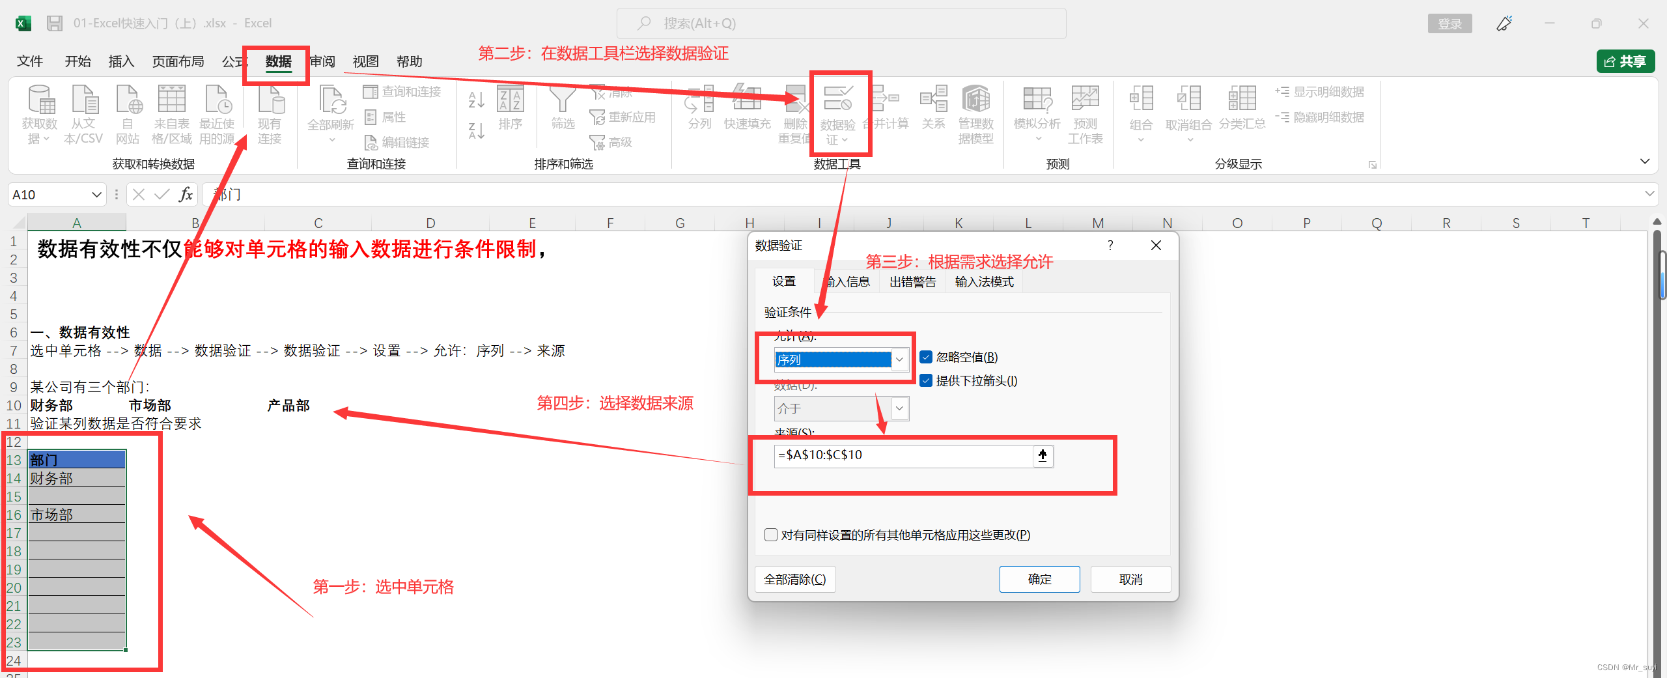This screenshot has width=1667, height=678.
Task: Click the Share (共享) button
Action: (1625, 61)
